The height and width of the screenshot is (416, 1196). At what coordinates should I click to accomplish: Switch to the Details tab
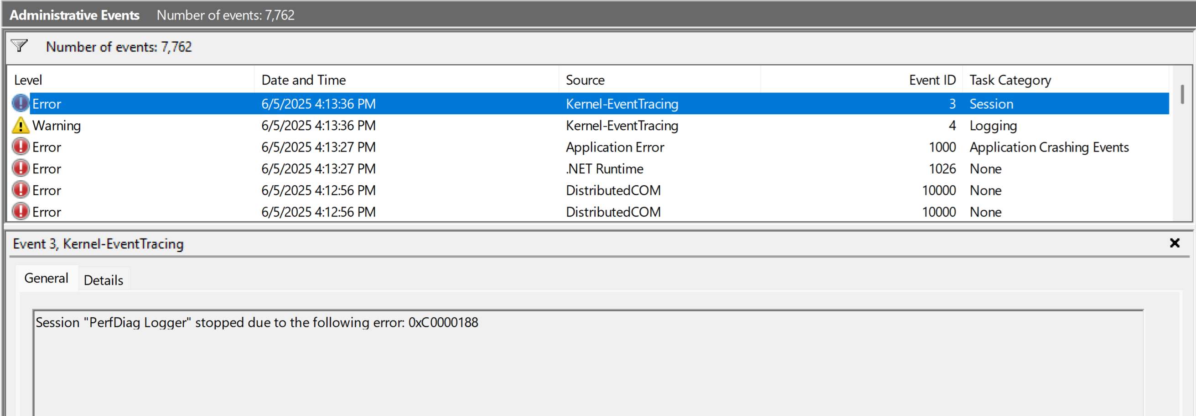click(103, 280)
